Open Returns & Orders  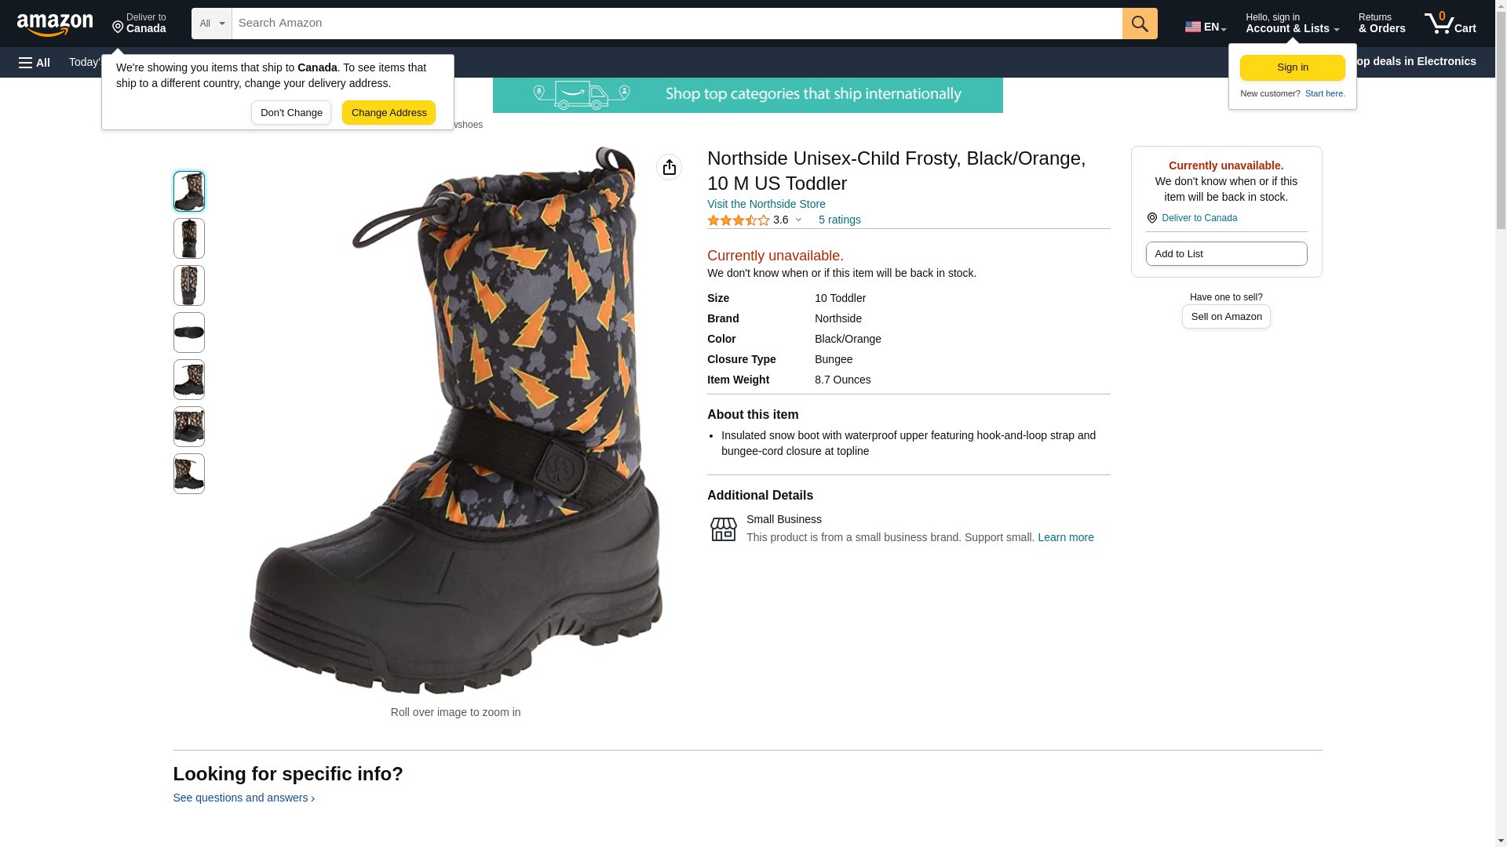click(x=1381, y=24)
